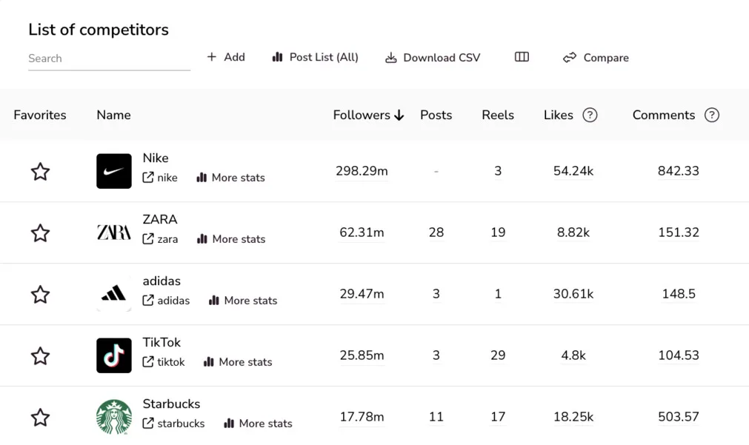The image size is (749, 445).
Task: Toggle the favorite star for TikTok
Action: [40, 355]
